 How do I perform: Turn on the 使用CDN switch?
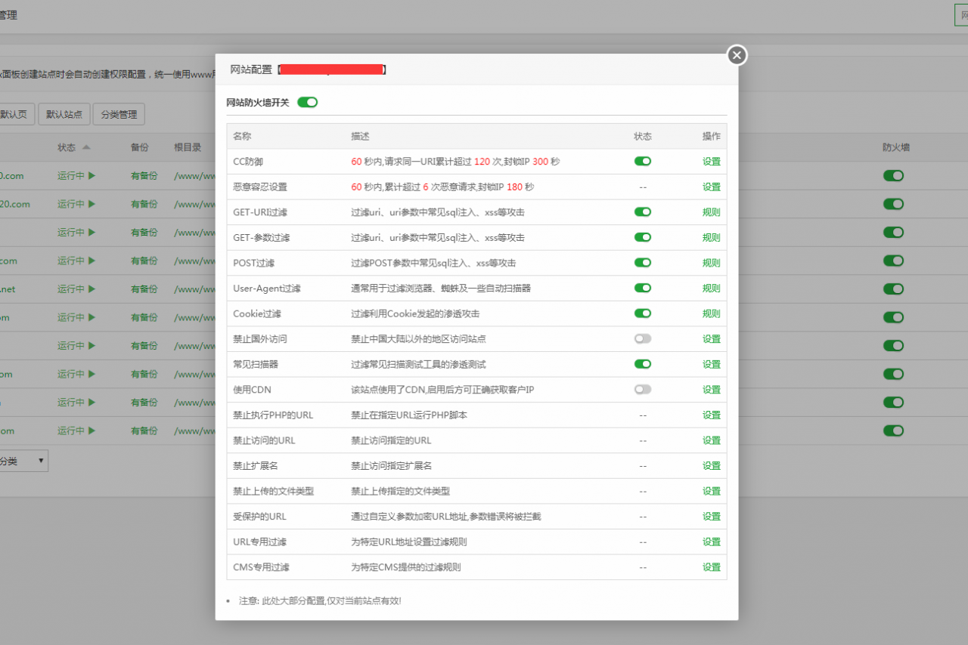(643, 390)
